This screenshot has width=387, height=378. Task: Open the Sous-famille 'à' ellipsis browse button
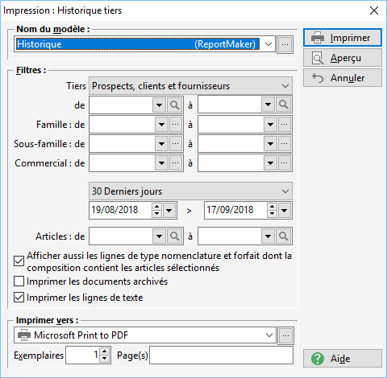tap(285, 144)
